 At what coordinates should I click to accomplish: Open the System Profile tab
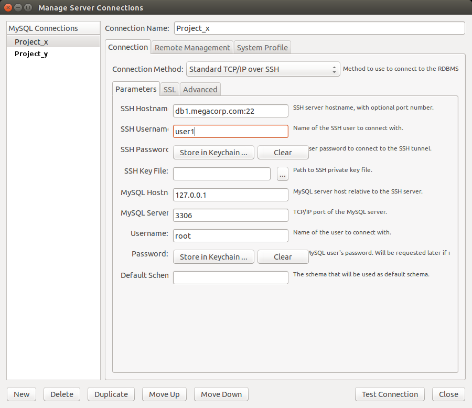pyautogui.click(x=262, y=48)
